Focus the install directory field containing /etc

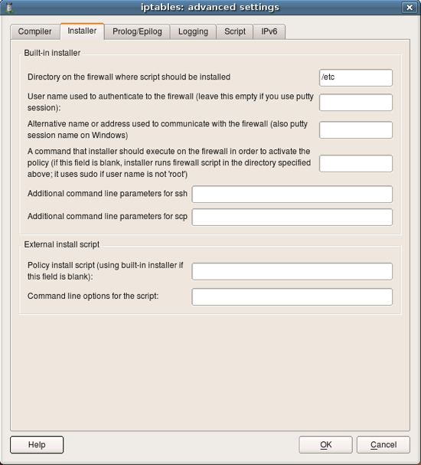[x=356, y=77]
